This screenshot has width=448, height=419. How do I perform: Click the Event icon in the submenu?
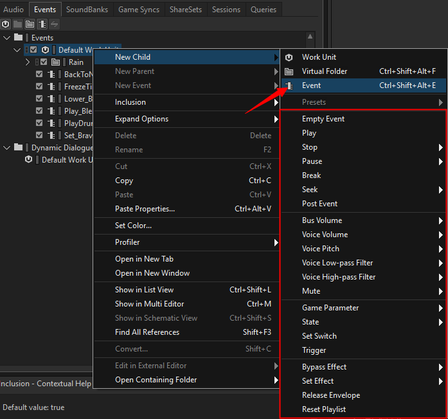[x=289, y=85]
